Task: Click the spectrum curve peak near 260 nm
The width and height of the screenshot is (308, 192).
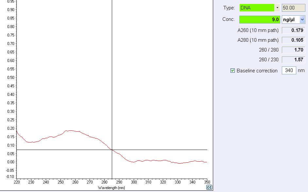Action: coord(70,130)
